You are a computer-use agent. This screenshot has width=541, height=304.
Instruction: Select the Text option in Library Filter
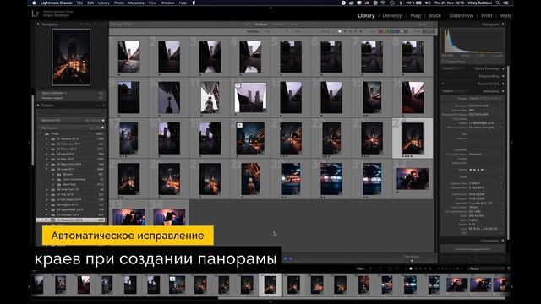point(247,24)
